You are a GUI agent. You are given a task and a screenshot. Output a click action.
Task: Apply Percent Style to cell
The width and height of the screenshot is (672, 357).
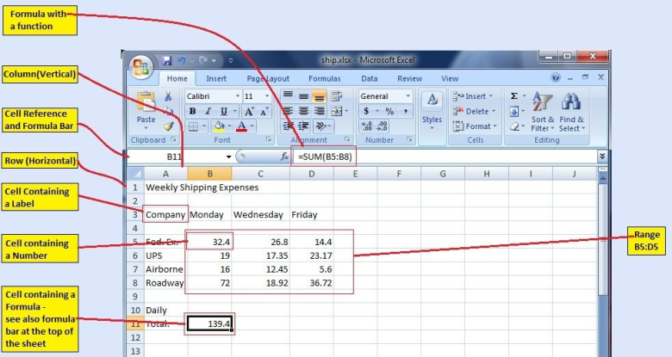pyautogui.click(x=389, y=111)
